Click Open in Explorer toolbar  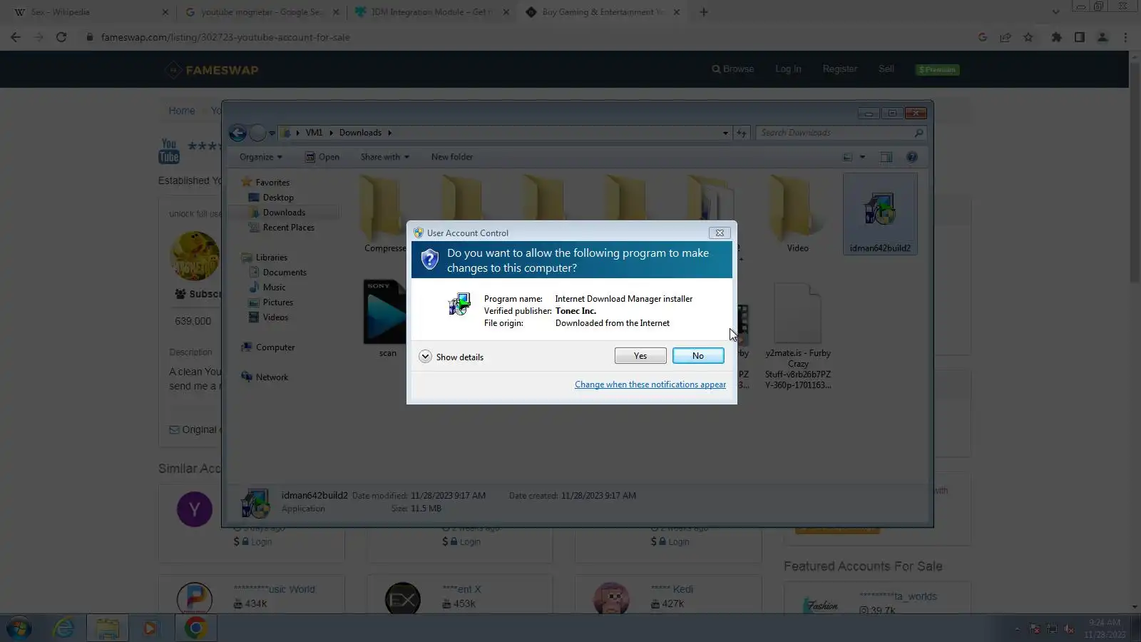pyautogui.click(x=322, y=157)
